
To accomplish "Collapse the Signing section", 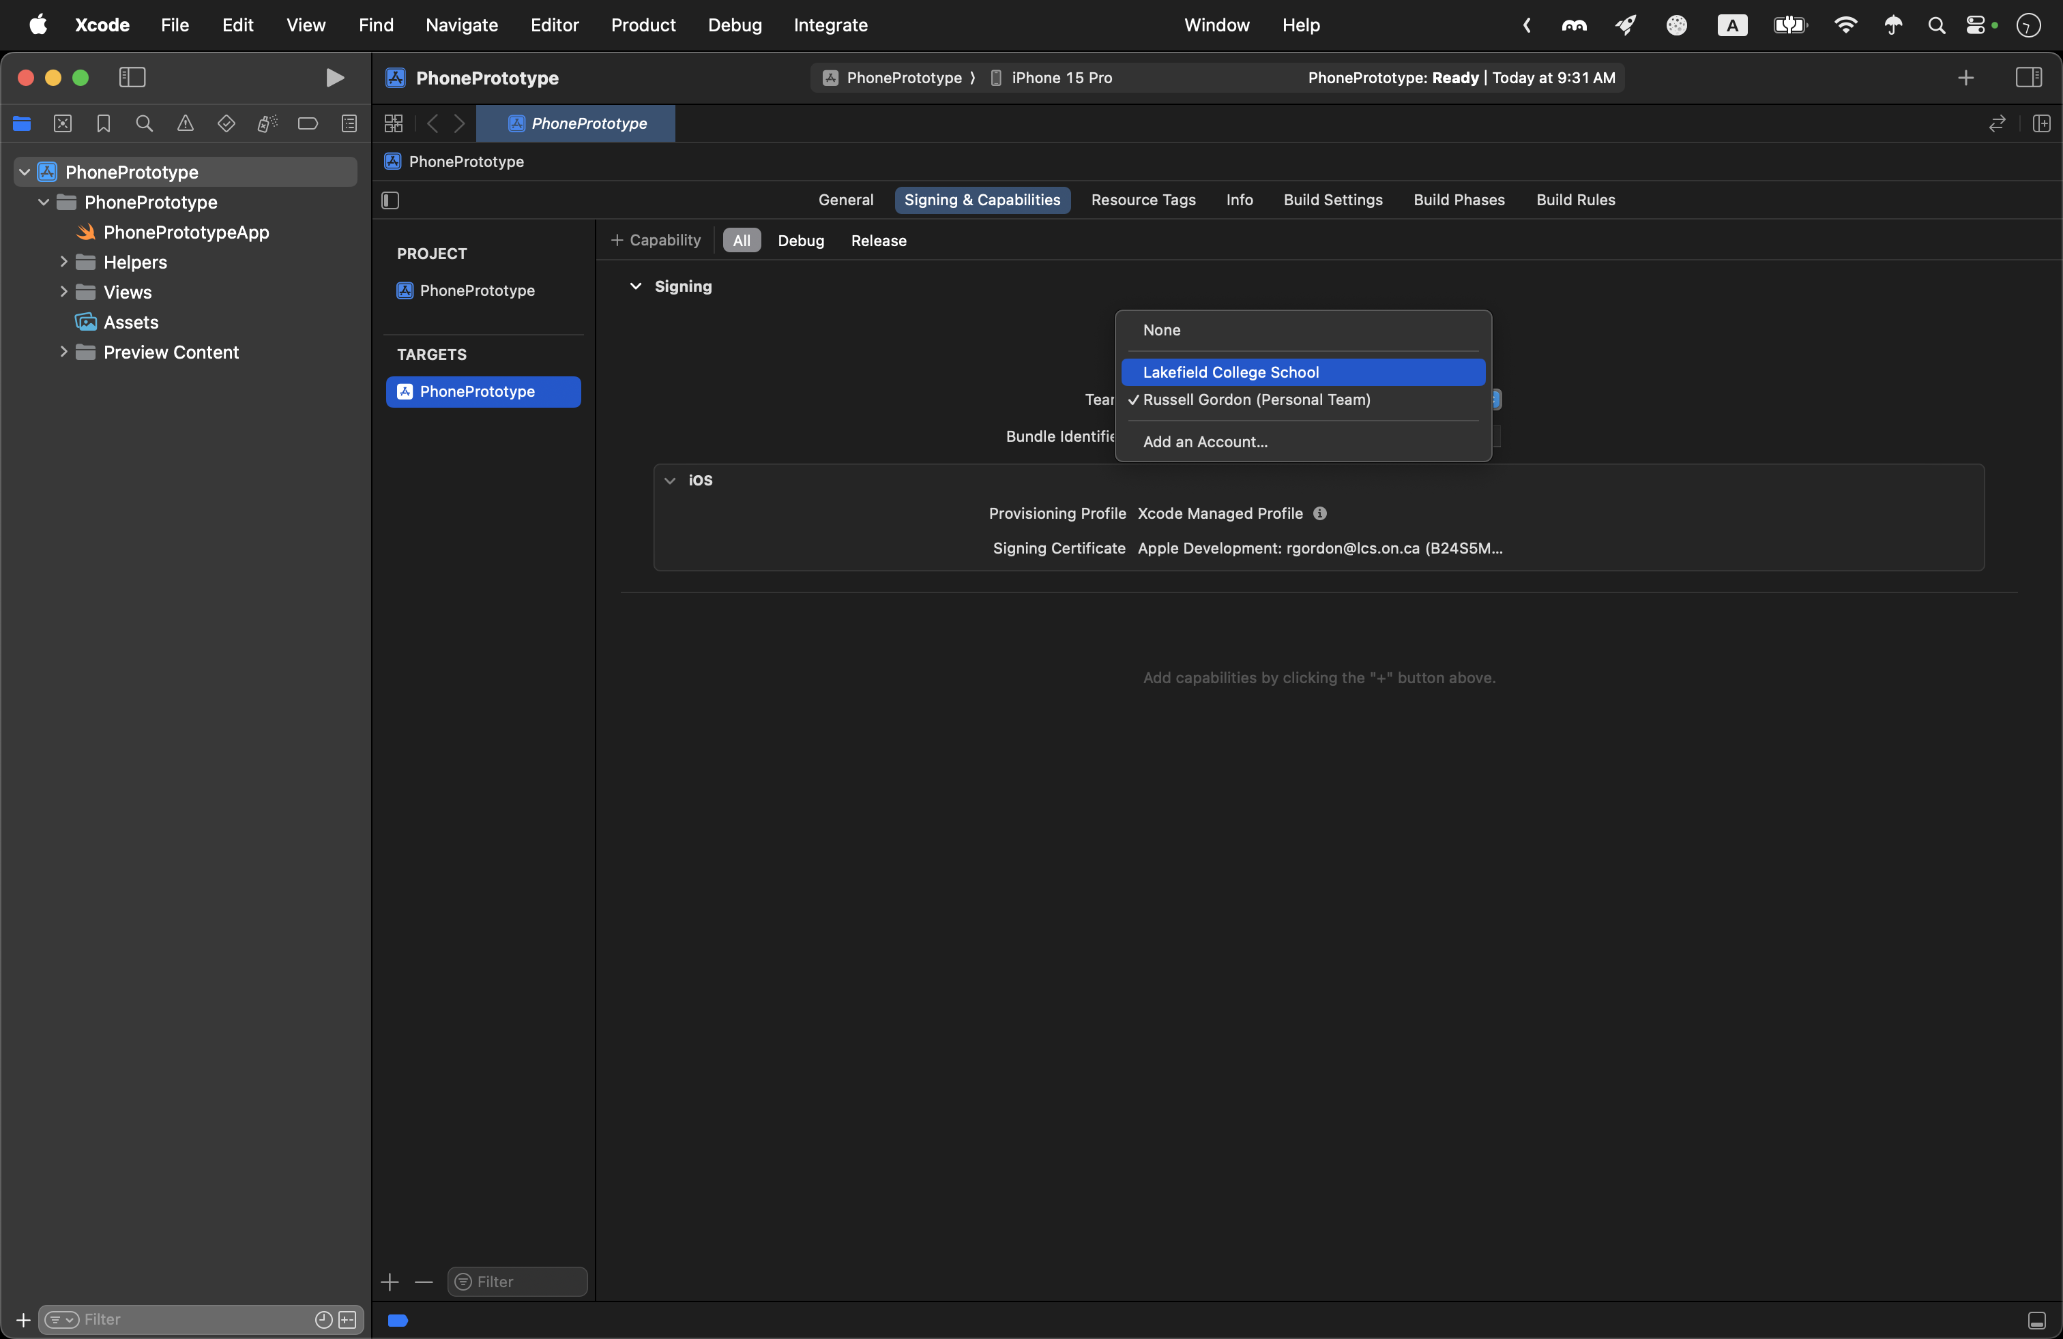I will point(635,286).
